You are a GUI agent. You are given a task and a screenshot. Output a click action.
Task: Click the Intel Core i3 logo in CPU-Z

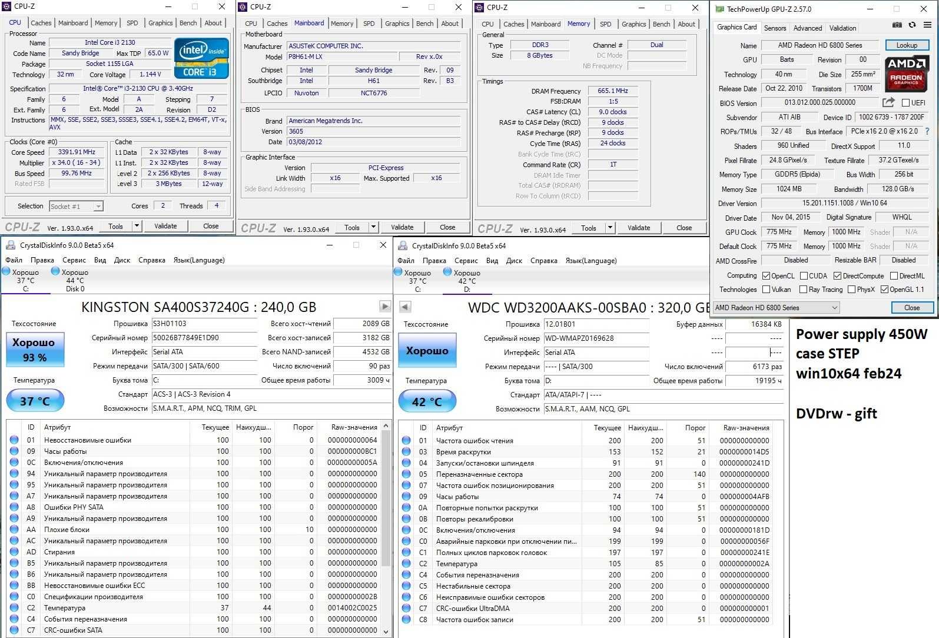tap(201, 58)
